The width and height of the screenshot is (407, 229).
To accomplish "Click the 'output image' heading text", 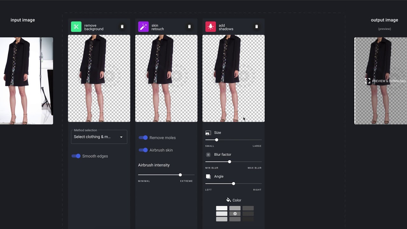I will (x=384, y=20).
